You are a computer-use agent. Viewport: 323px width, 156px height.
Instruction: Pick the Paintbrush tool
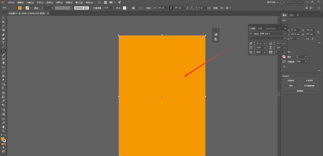click(3, 55)
